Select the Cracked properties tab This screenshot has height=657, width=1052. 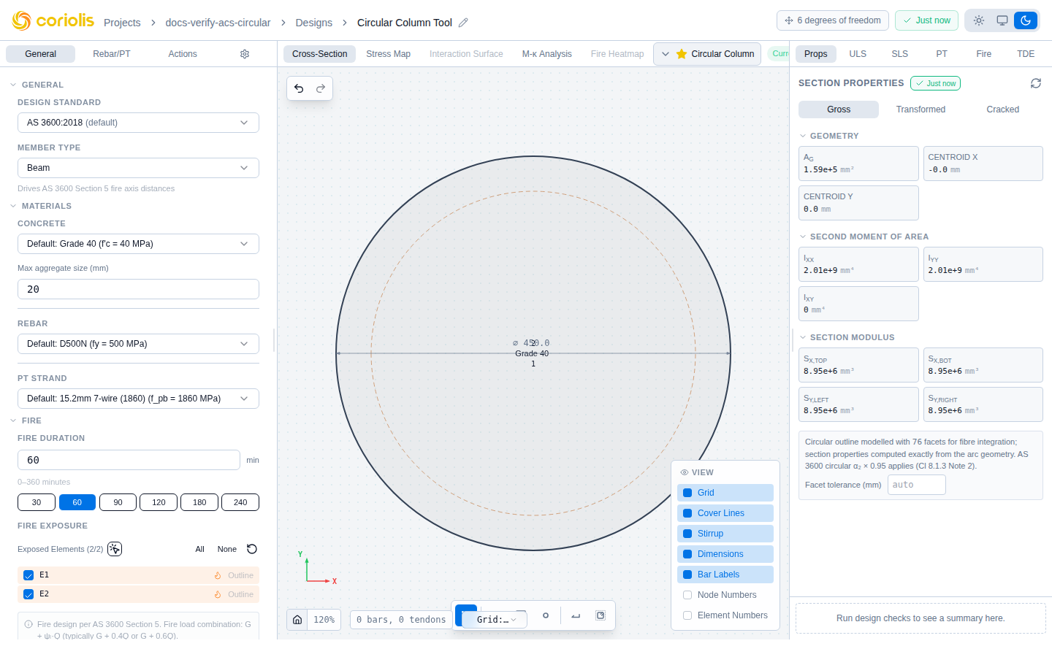coord(1002,109)
